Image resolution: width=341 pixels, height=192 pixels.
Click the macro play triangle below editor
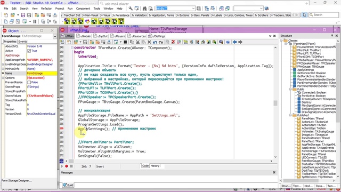pyautogui.click(x=62, y=166)
